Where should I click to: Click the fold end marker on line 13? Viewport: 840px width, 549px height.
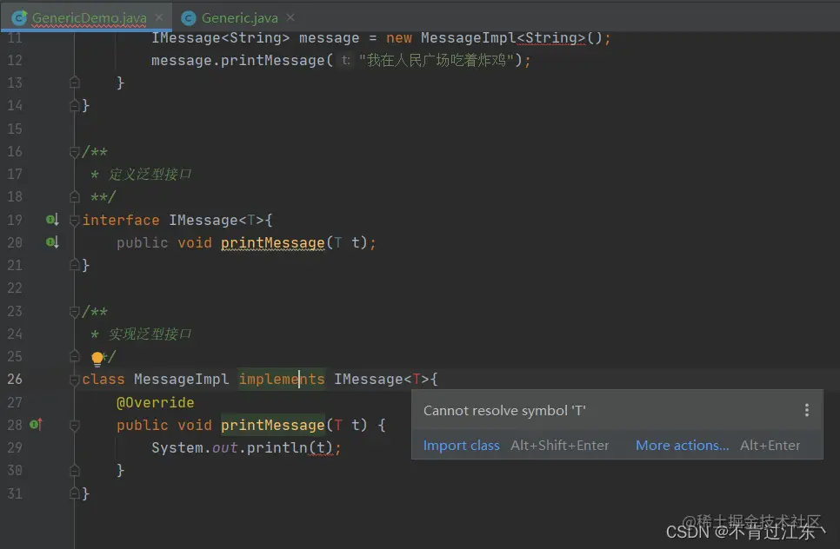click(75, 83)
